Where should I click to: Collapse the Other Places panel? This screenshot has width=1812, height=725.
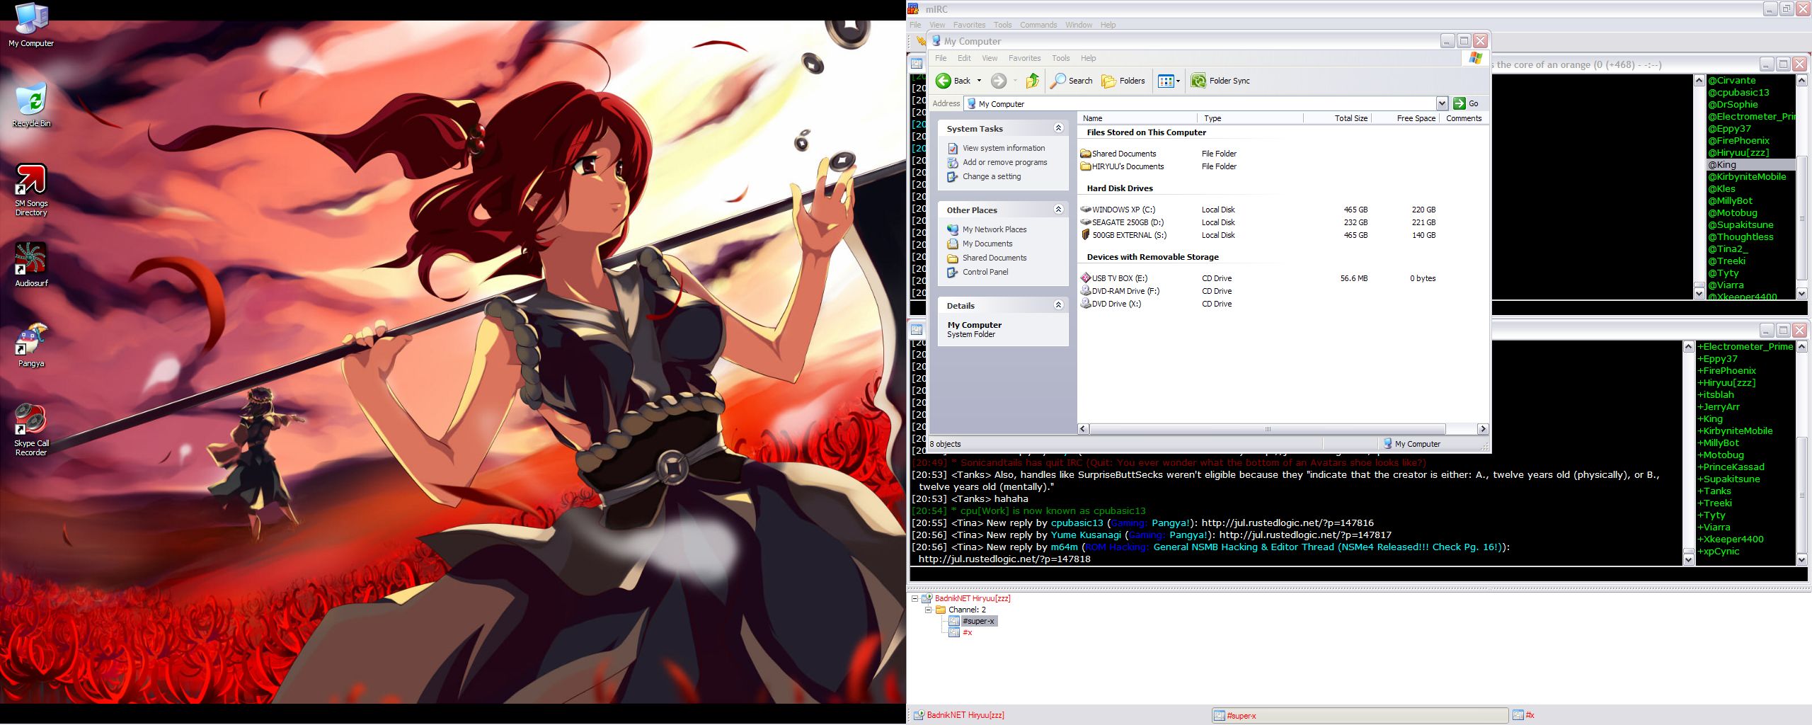[x=1058, y=210]
